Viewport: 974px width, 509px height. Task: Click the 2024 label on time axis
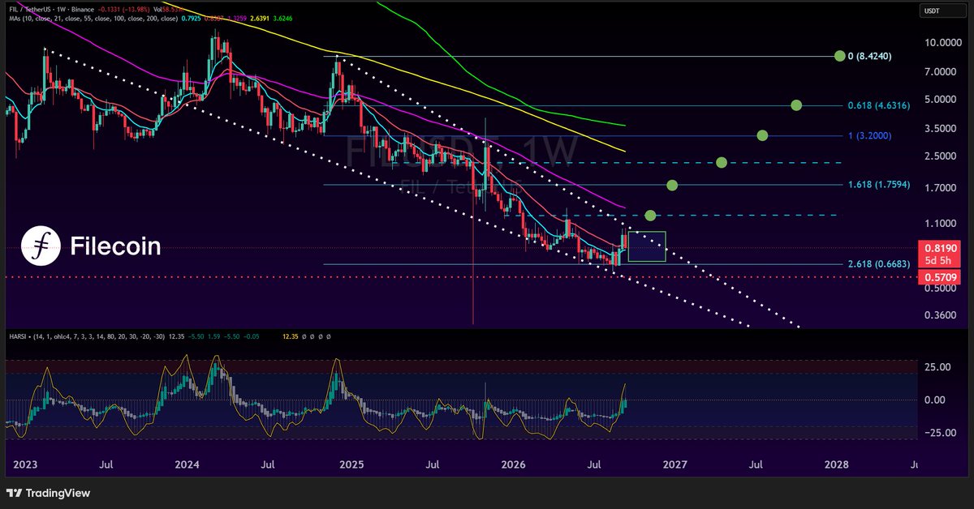(187, 465)
